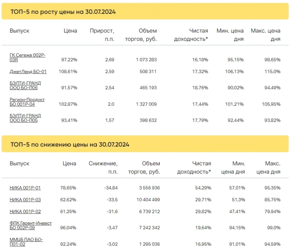The height and width of the screenshot is (251, 290).
Task: Click the "Прирост, п.п." column header
Action: click(102, 35)
